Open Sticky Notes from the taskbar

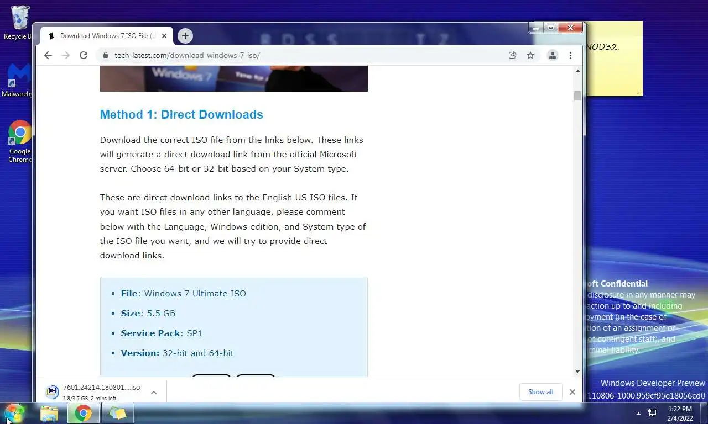[x=117, y=414]
